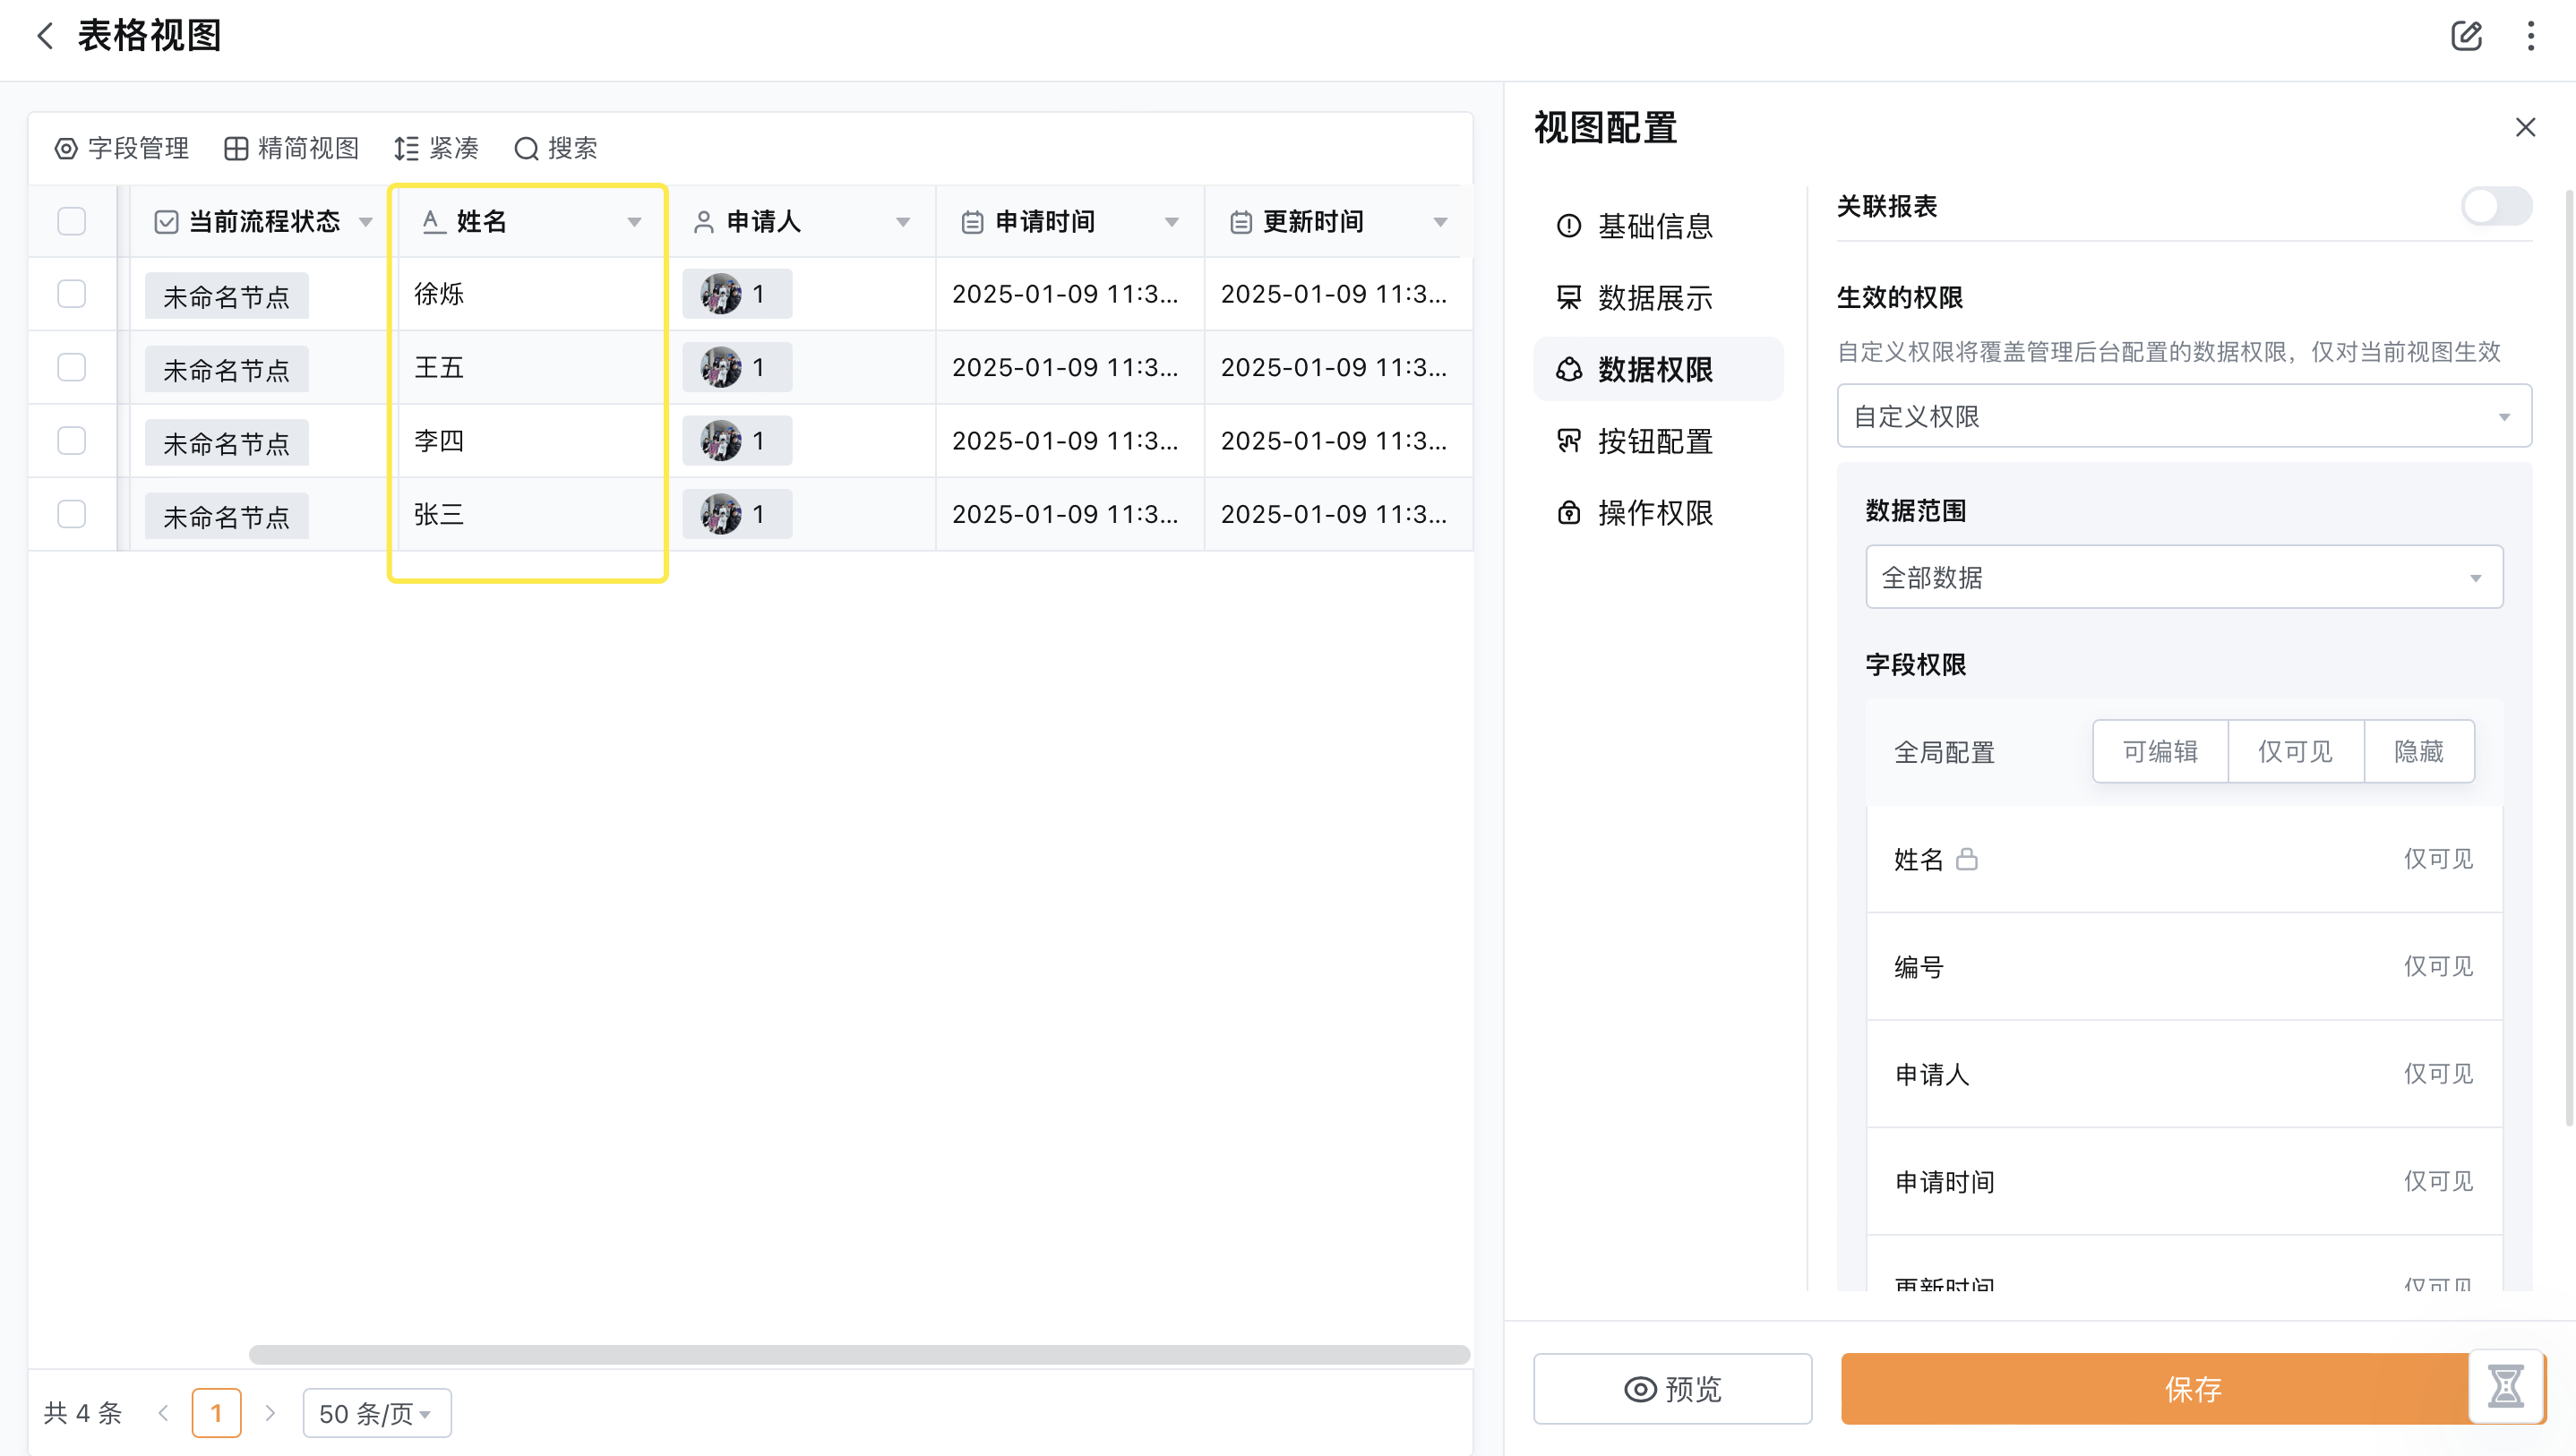Toggle the select-all checkbox in table header
The height and width of the screenshot is (1456, 2576).
pyautogui.click(x=71, y=221)
